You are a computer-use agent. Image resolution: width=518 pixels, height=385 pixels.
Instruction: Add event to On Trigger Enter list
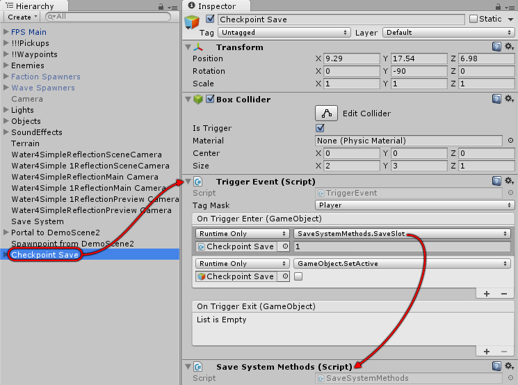click(x=487, y=294)
